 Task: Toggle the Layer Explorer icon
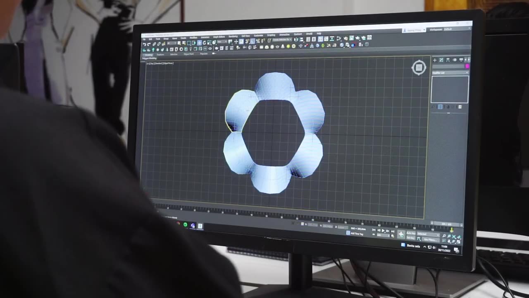pyautogui.click(x=314, y=39)
